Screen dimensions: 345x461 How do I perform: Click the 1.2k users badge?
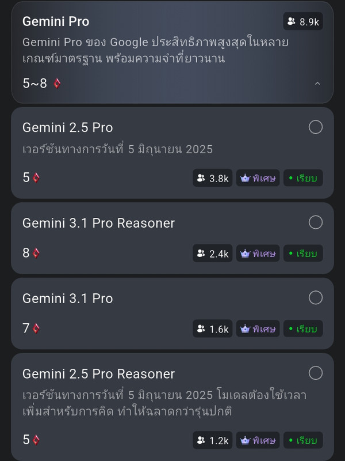[x=213, y=440]
